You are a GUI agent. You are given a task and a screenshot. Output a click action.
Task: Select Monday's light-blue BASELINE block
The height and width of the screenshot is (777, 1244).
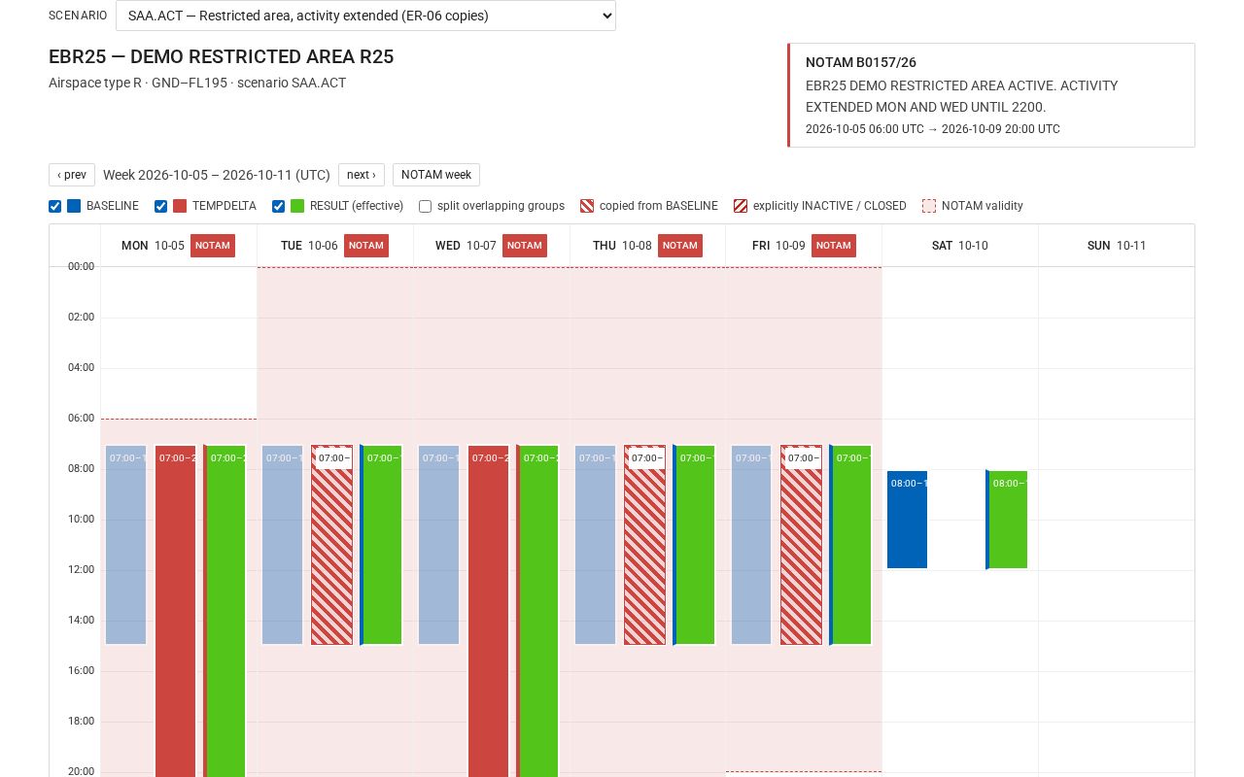(126, 545)
